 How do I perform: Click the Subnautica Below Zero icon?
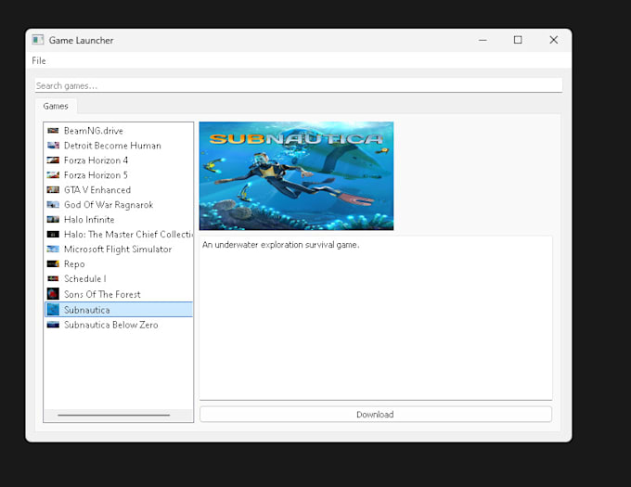point(53,325)
